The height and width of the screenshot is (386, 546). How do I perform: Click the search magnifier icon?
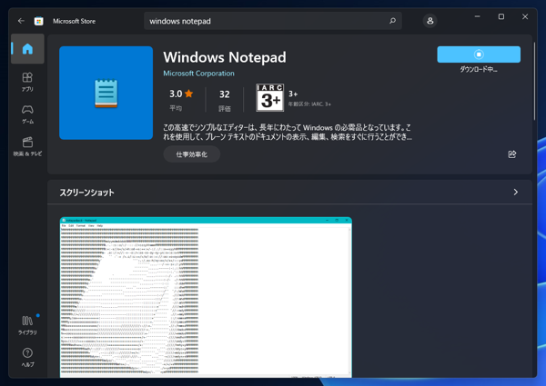(392, 21)
